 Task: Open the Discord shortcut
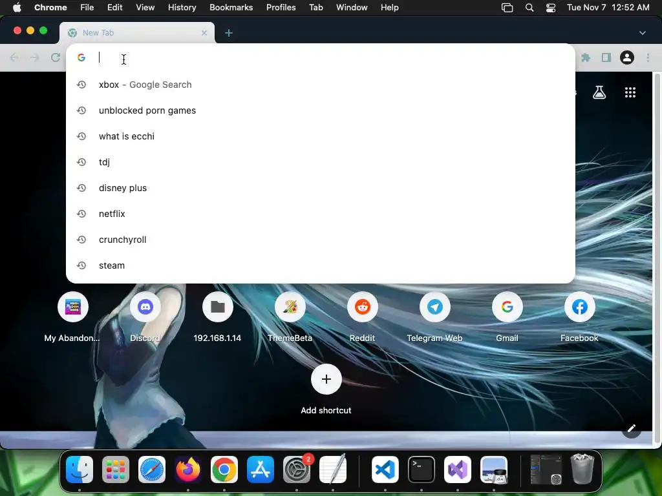(x=145, y=317)
